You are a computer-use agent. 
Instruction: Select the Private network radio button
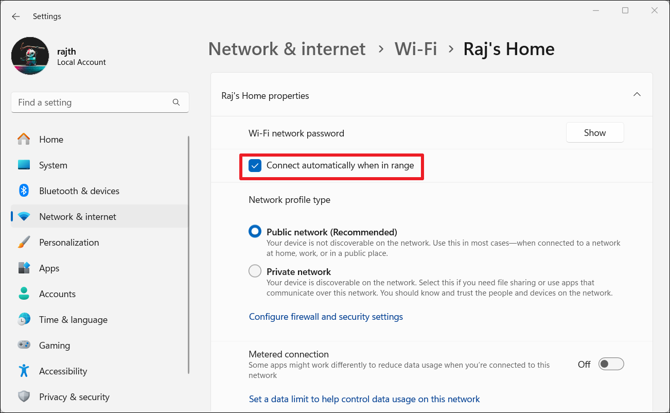click(255, 271)
